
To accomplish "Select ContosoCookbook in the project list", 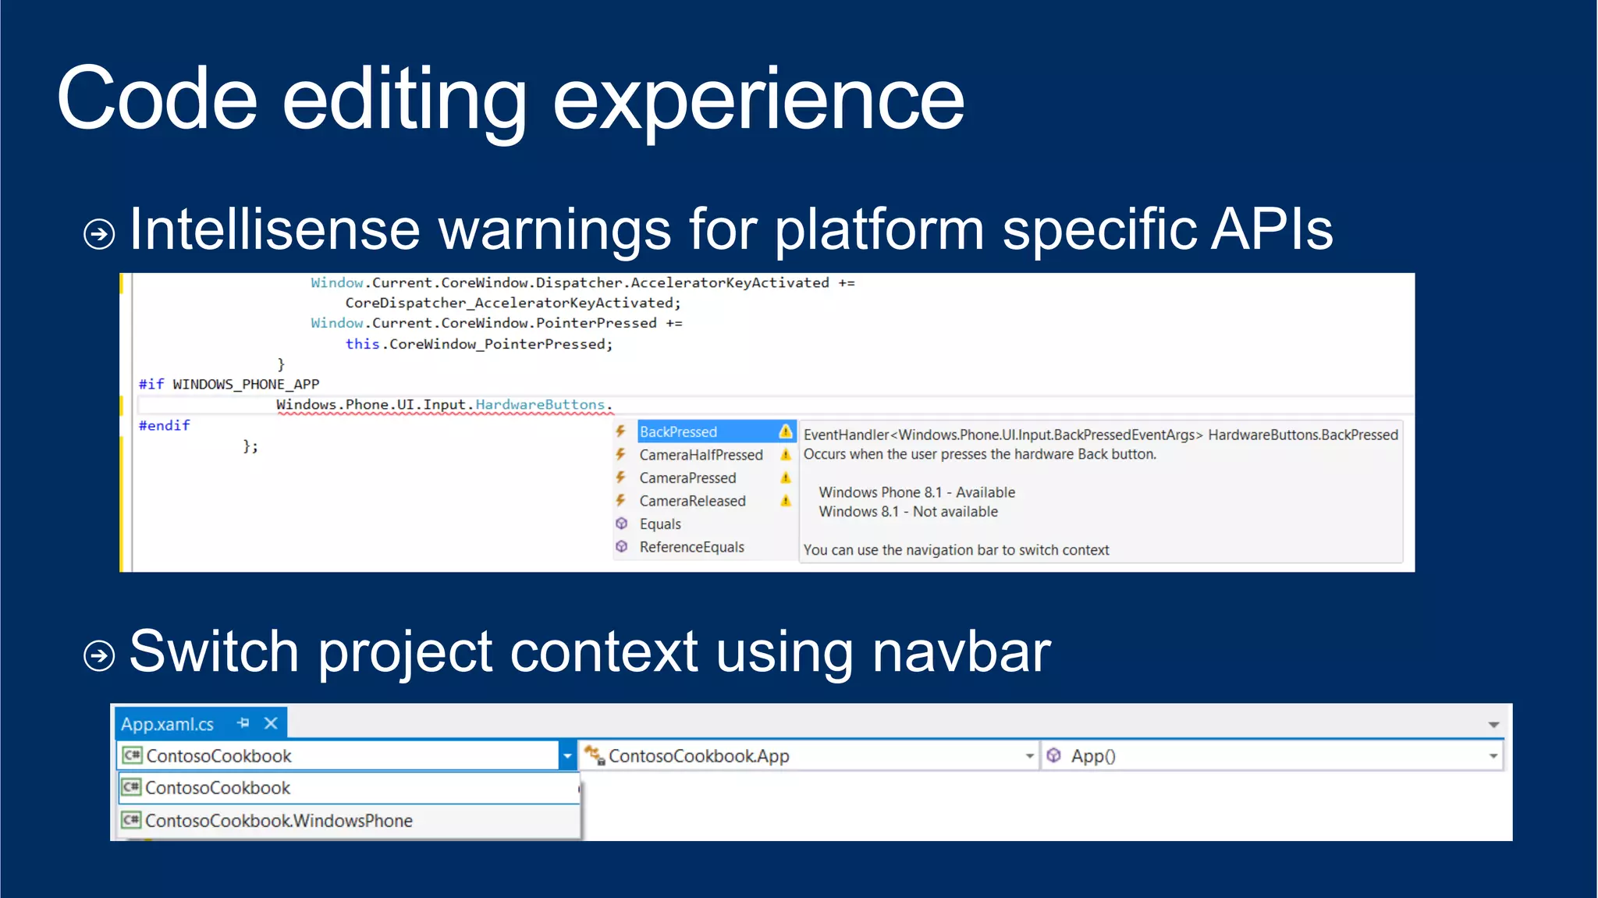I will click(x=218, y=788).
